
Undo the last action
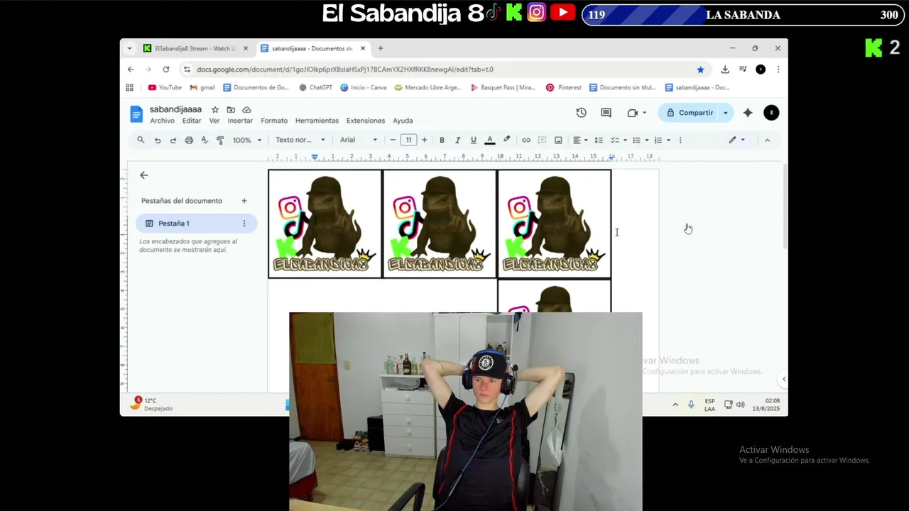[x=158, y=140]
